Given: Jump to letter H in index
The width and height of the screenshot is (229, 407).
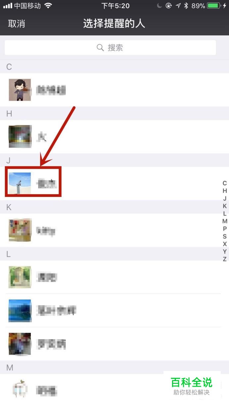Looking at the screenshot, I should click(x=225, y=191).
